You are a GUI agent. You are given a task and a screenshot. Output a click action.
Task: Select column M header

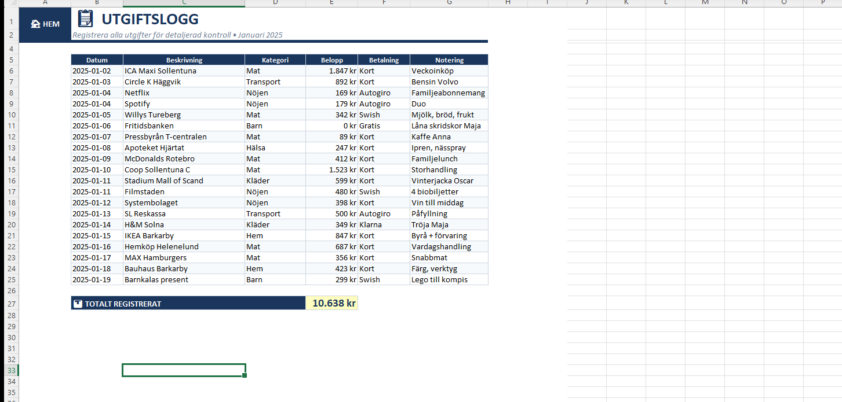pos(705,3)
